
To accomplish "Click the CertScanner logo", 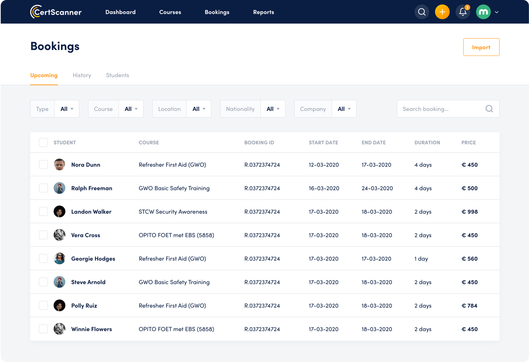I will point(56,12).
